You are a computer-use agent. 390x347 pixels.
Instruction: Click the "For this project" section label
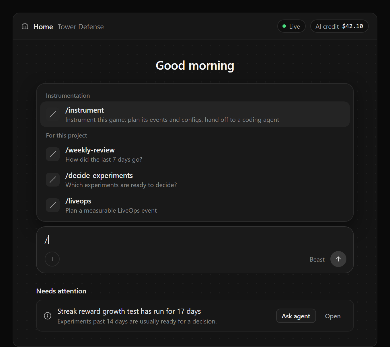[67, 136]
